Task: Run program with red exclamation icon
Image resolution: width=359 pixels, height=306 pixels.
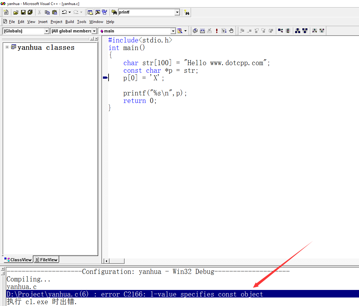Action: (x=217, y=31)
